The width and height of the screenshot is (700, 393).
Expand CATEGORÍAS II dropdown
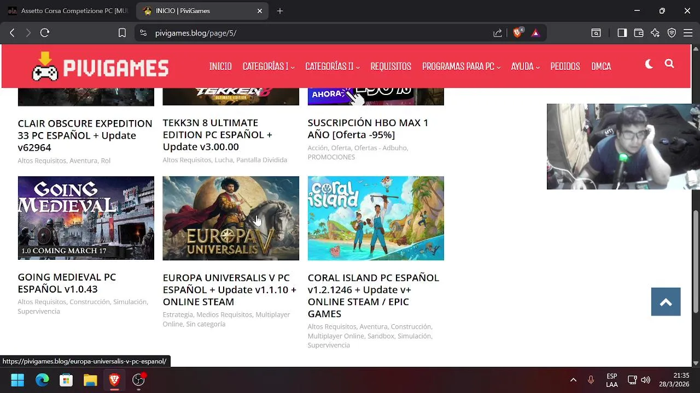[332, 66]
